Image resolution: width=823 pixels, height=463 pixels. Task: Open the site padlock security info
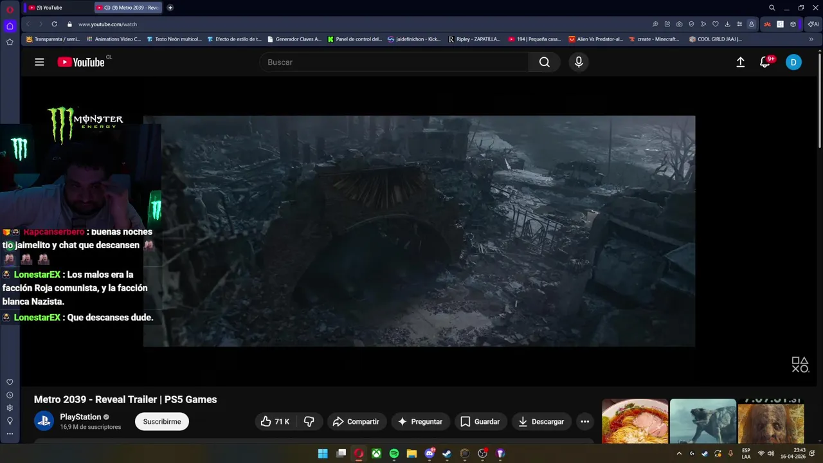tap(69, 24)
